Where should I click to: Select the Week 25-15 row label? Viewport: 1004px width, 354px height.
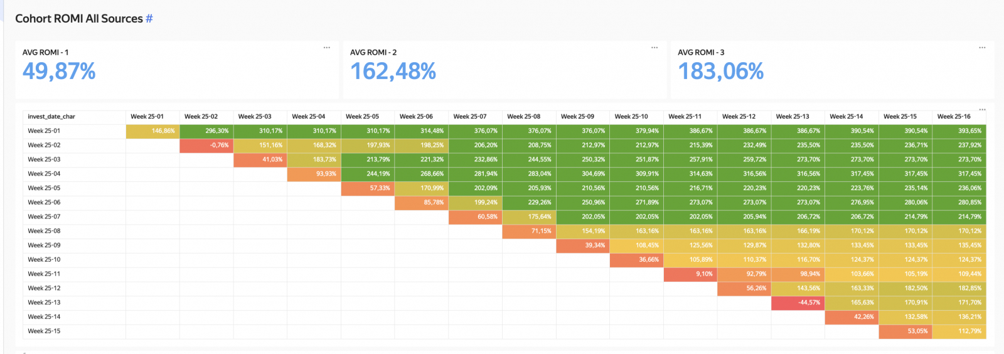[44, 331]
